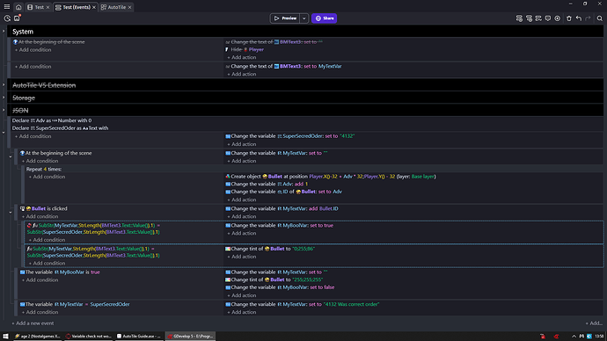Go to the Home tab icon
Viewport: 607px width, 341px height.
18,7
